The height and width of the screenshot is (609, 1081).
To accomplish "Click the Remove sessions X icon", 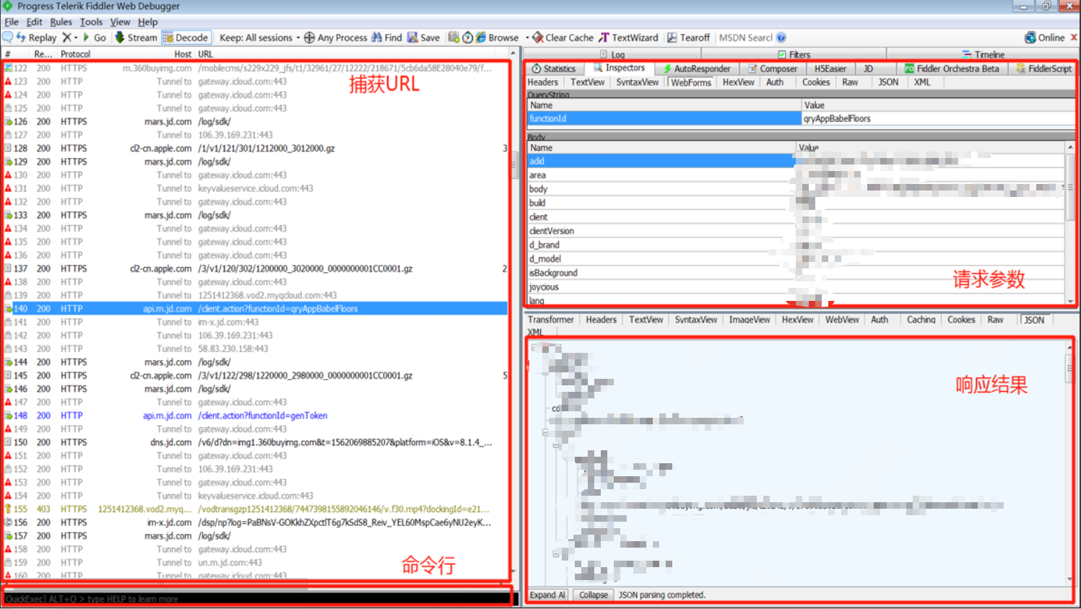I will point(66,38).
